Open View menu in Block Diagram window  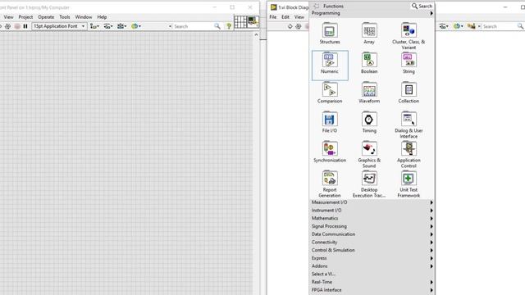299,17
